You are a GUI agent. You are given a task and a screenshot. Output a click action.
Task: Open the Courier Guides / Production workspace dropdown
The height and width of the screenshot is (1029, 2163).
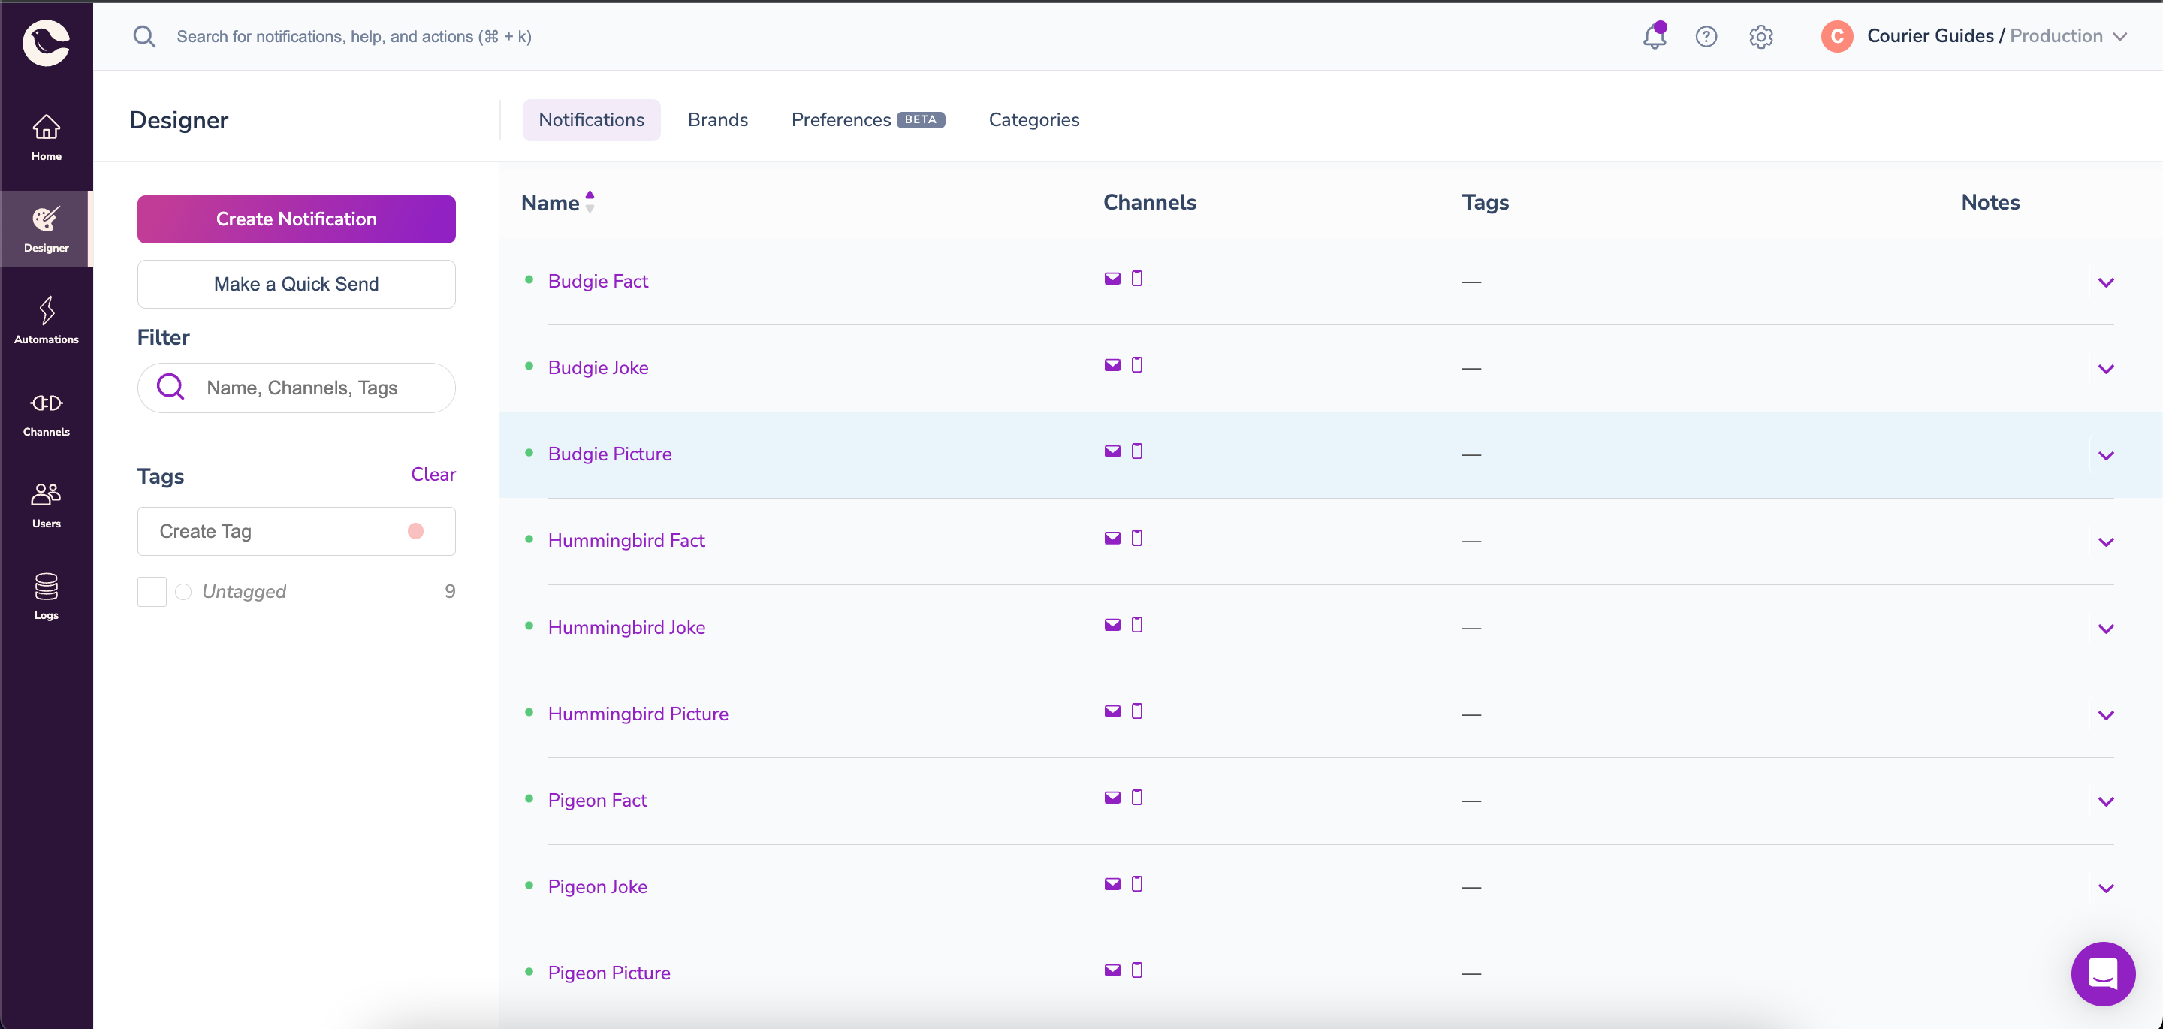[1998, 36]
